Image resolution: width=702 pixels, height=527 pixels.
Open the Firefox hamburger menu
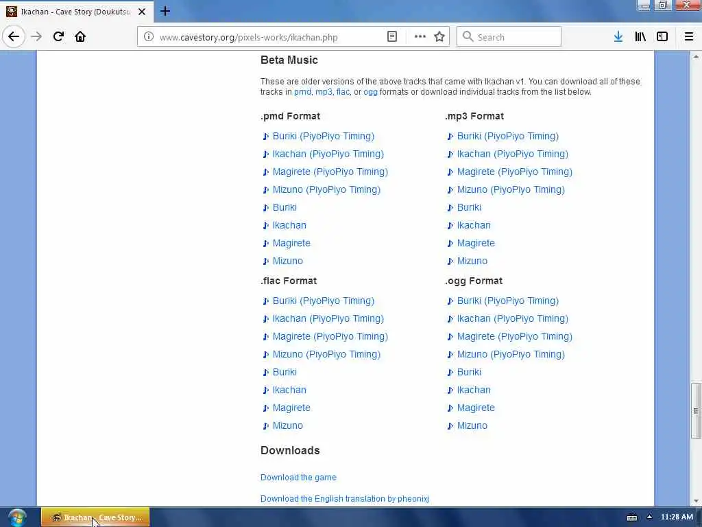[x=689, y=37]
